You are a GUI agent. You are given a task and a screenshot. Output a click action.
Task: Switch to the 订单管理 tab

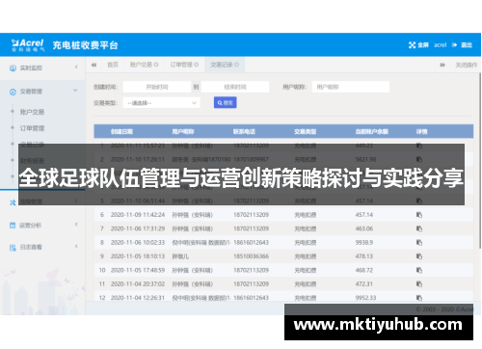181,65
